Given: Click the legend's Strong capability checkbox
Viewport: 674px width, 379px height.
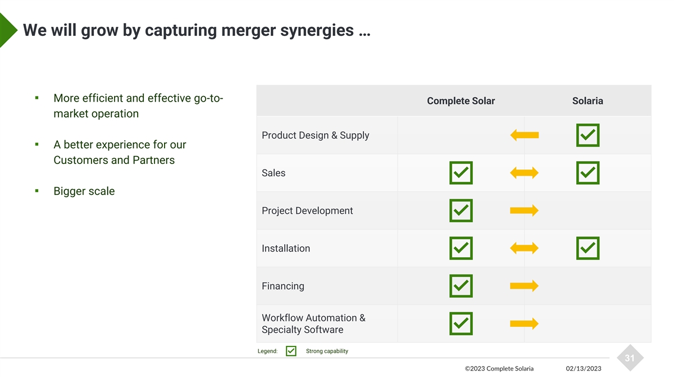Looking at the screenshot, I should (291, 351).
